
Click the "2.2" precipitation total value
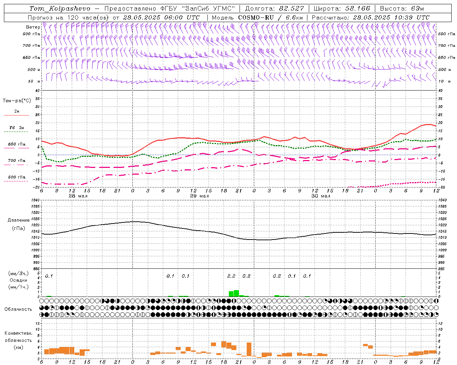231,276
